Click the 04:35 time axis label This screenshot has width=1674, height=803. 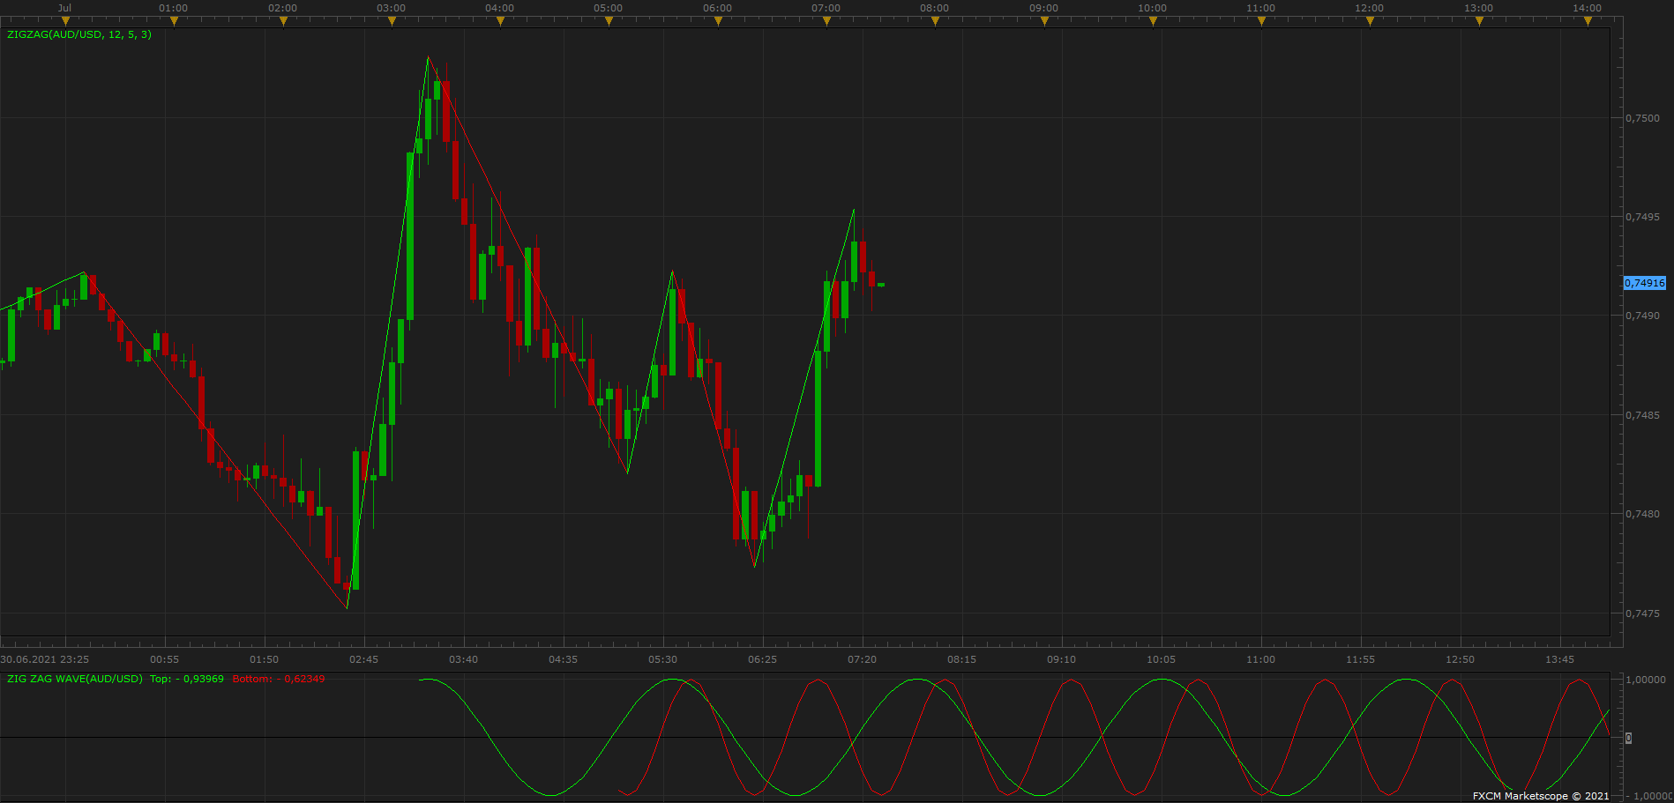tap(563, 659)
